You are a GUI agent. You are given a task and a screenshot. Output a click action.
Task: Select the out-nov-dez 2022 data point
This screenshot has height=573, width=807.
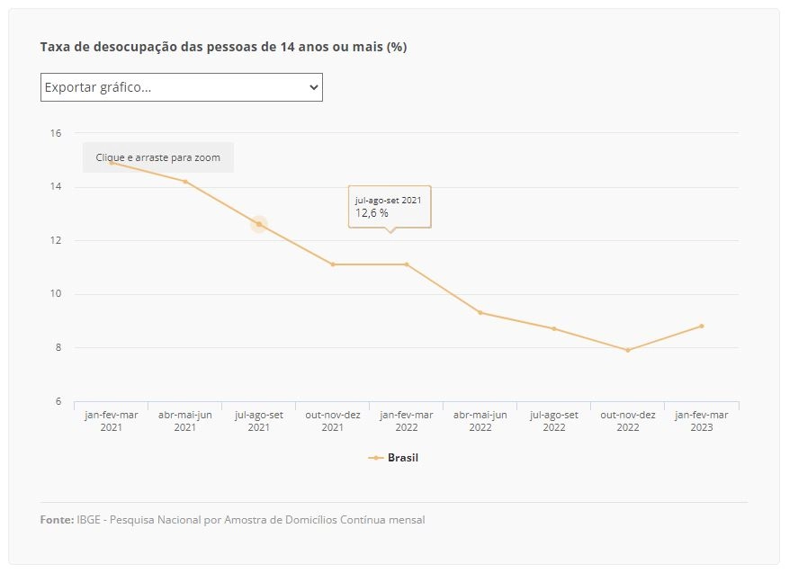point(628,350)
